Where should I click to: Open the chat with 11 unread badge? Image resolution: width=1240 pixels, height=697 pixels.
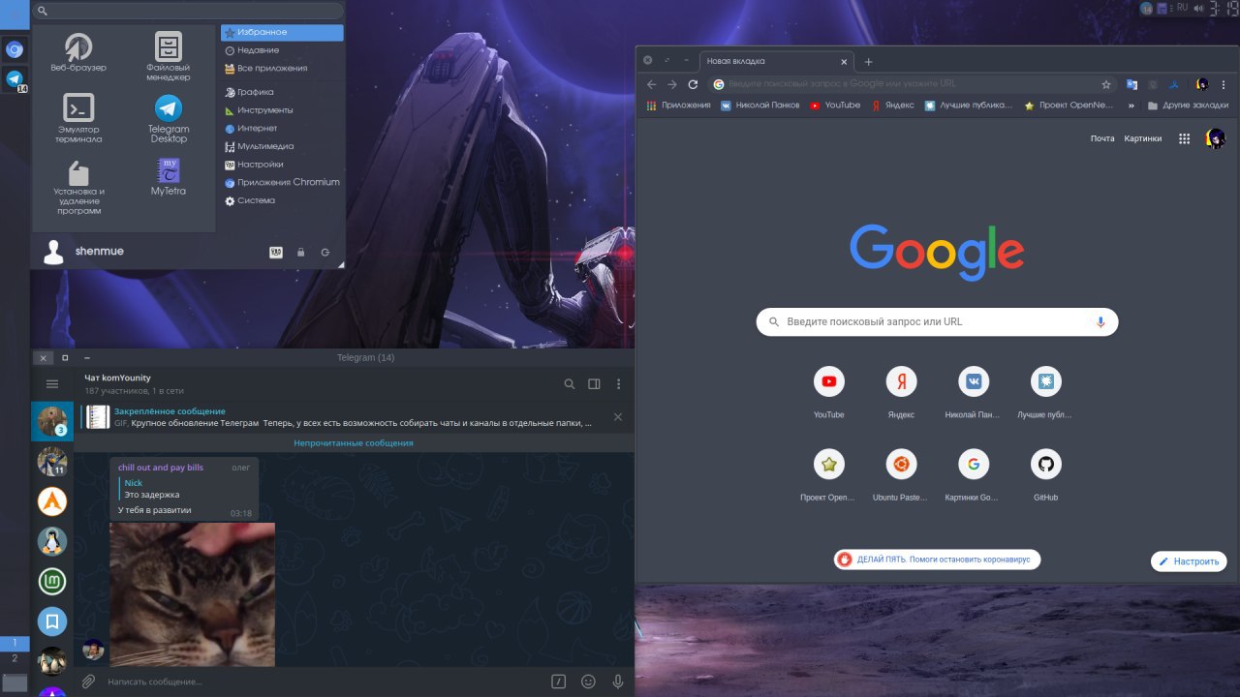[x=52, y=461]
